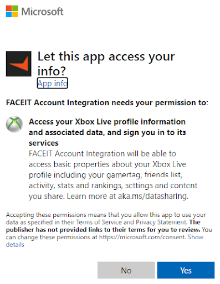
Task: Click "activity, stats and rankings" description line
Action: coord(113,185)
